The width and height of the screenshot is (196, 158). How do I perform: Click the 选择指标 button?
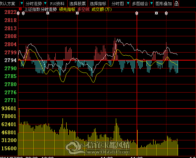point(98,4)
